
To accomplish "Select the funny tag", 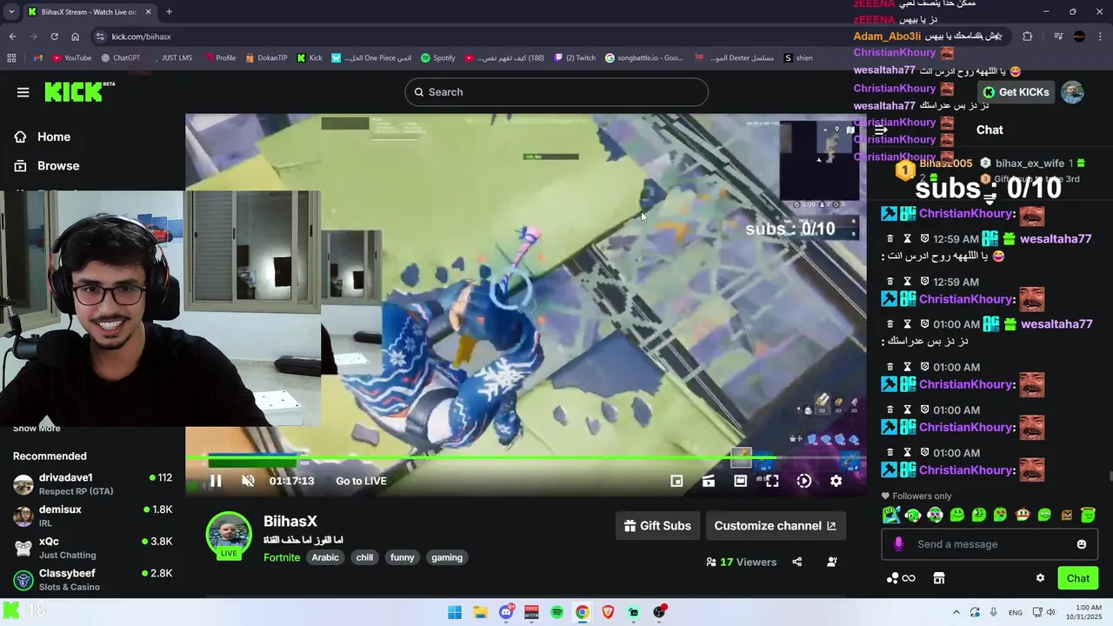I will point(402,557).
